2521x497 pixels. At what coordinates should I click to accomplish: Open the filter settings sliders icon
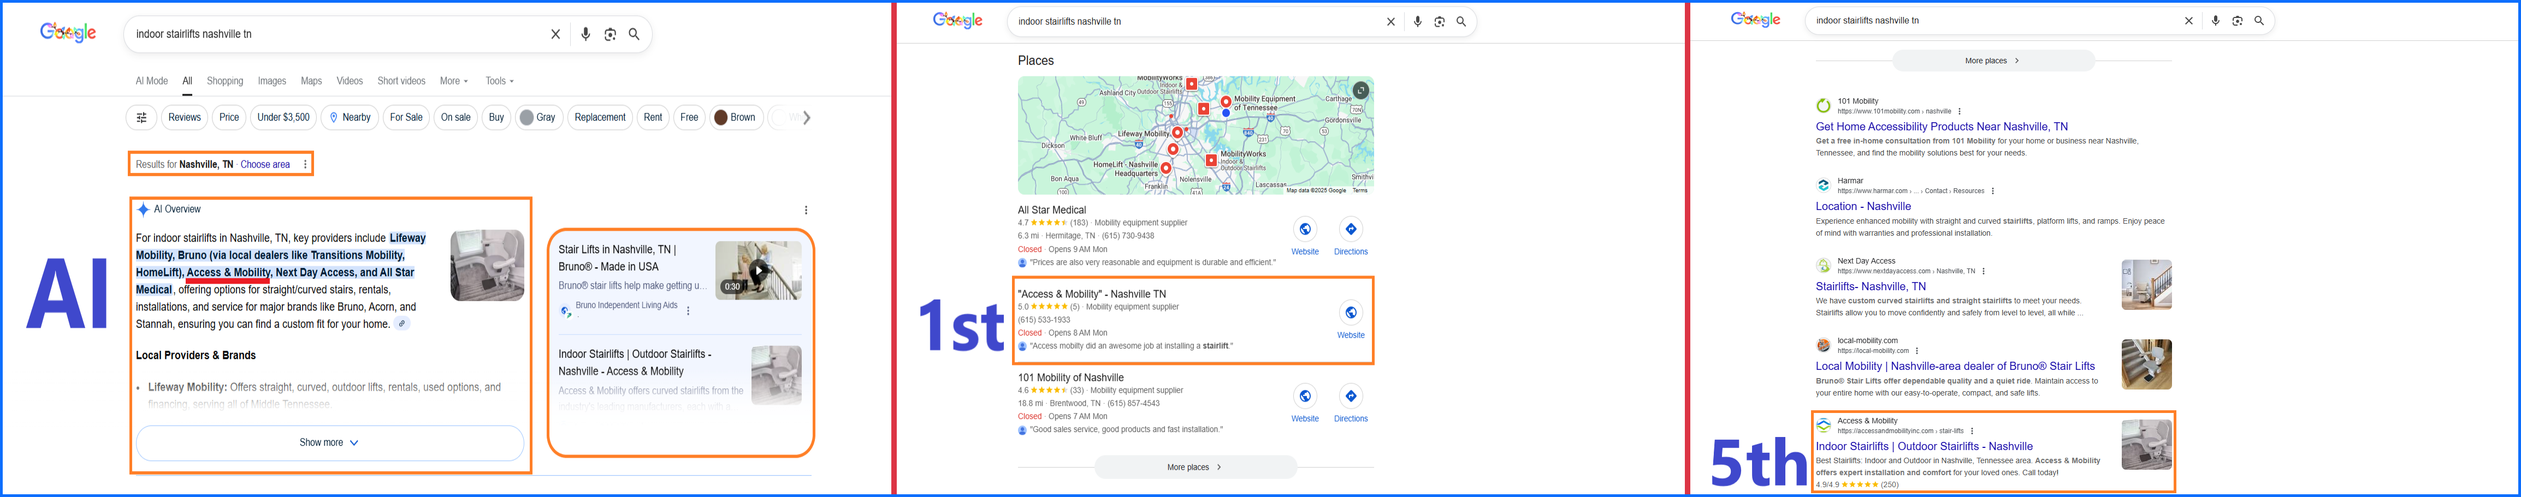(x=142, y=117)
